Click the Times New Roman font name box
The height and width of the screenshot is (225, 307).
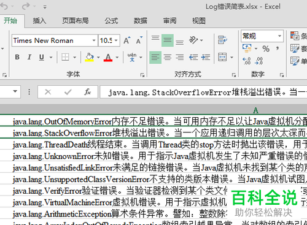51,40
